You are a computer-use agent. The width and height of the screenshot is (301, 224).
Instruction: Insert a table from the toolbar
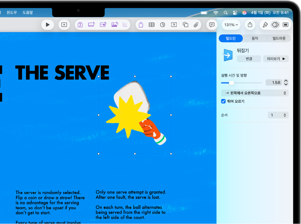point(152,25)
